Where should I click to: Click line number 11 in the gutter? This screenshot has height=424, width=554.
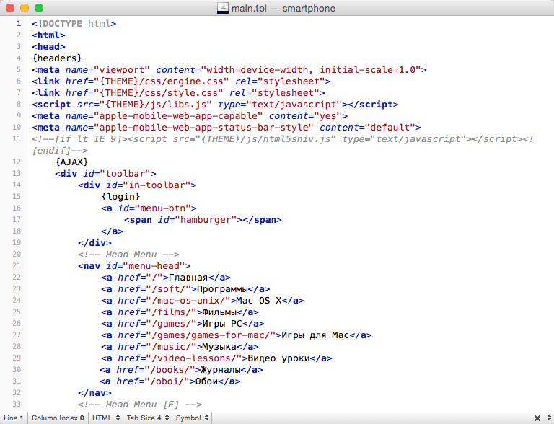17,139
